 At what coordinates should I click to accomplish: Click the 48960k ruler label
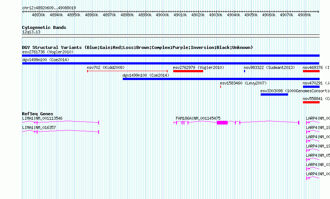(x=92, y=15)
